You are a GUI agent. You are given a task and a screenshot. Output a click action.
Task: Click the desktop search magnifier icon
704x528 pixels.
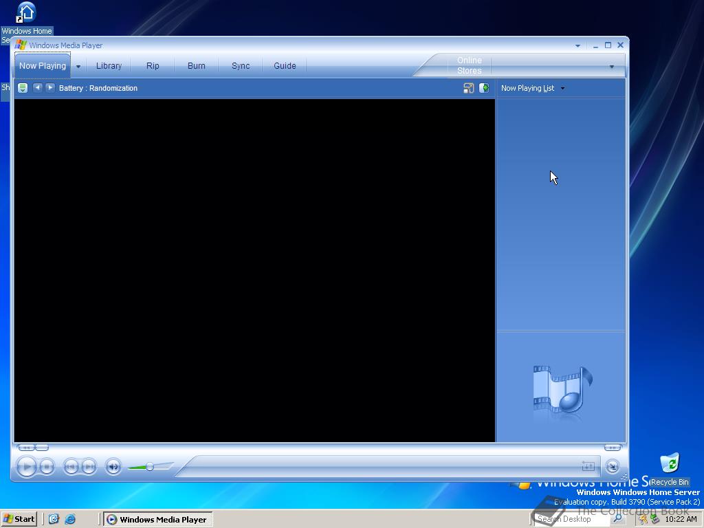618,519
